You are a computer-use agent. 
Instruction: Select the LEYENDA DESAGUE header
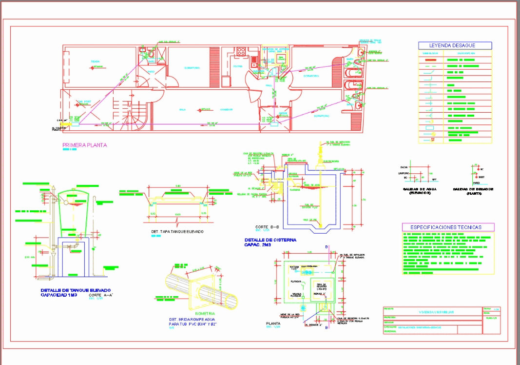point(453,45)
